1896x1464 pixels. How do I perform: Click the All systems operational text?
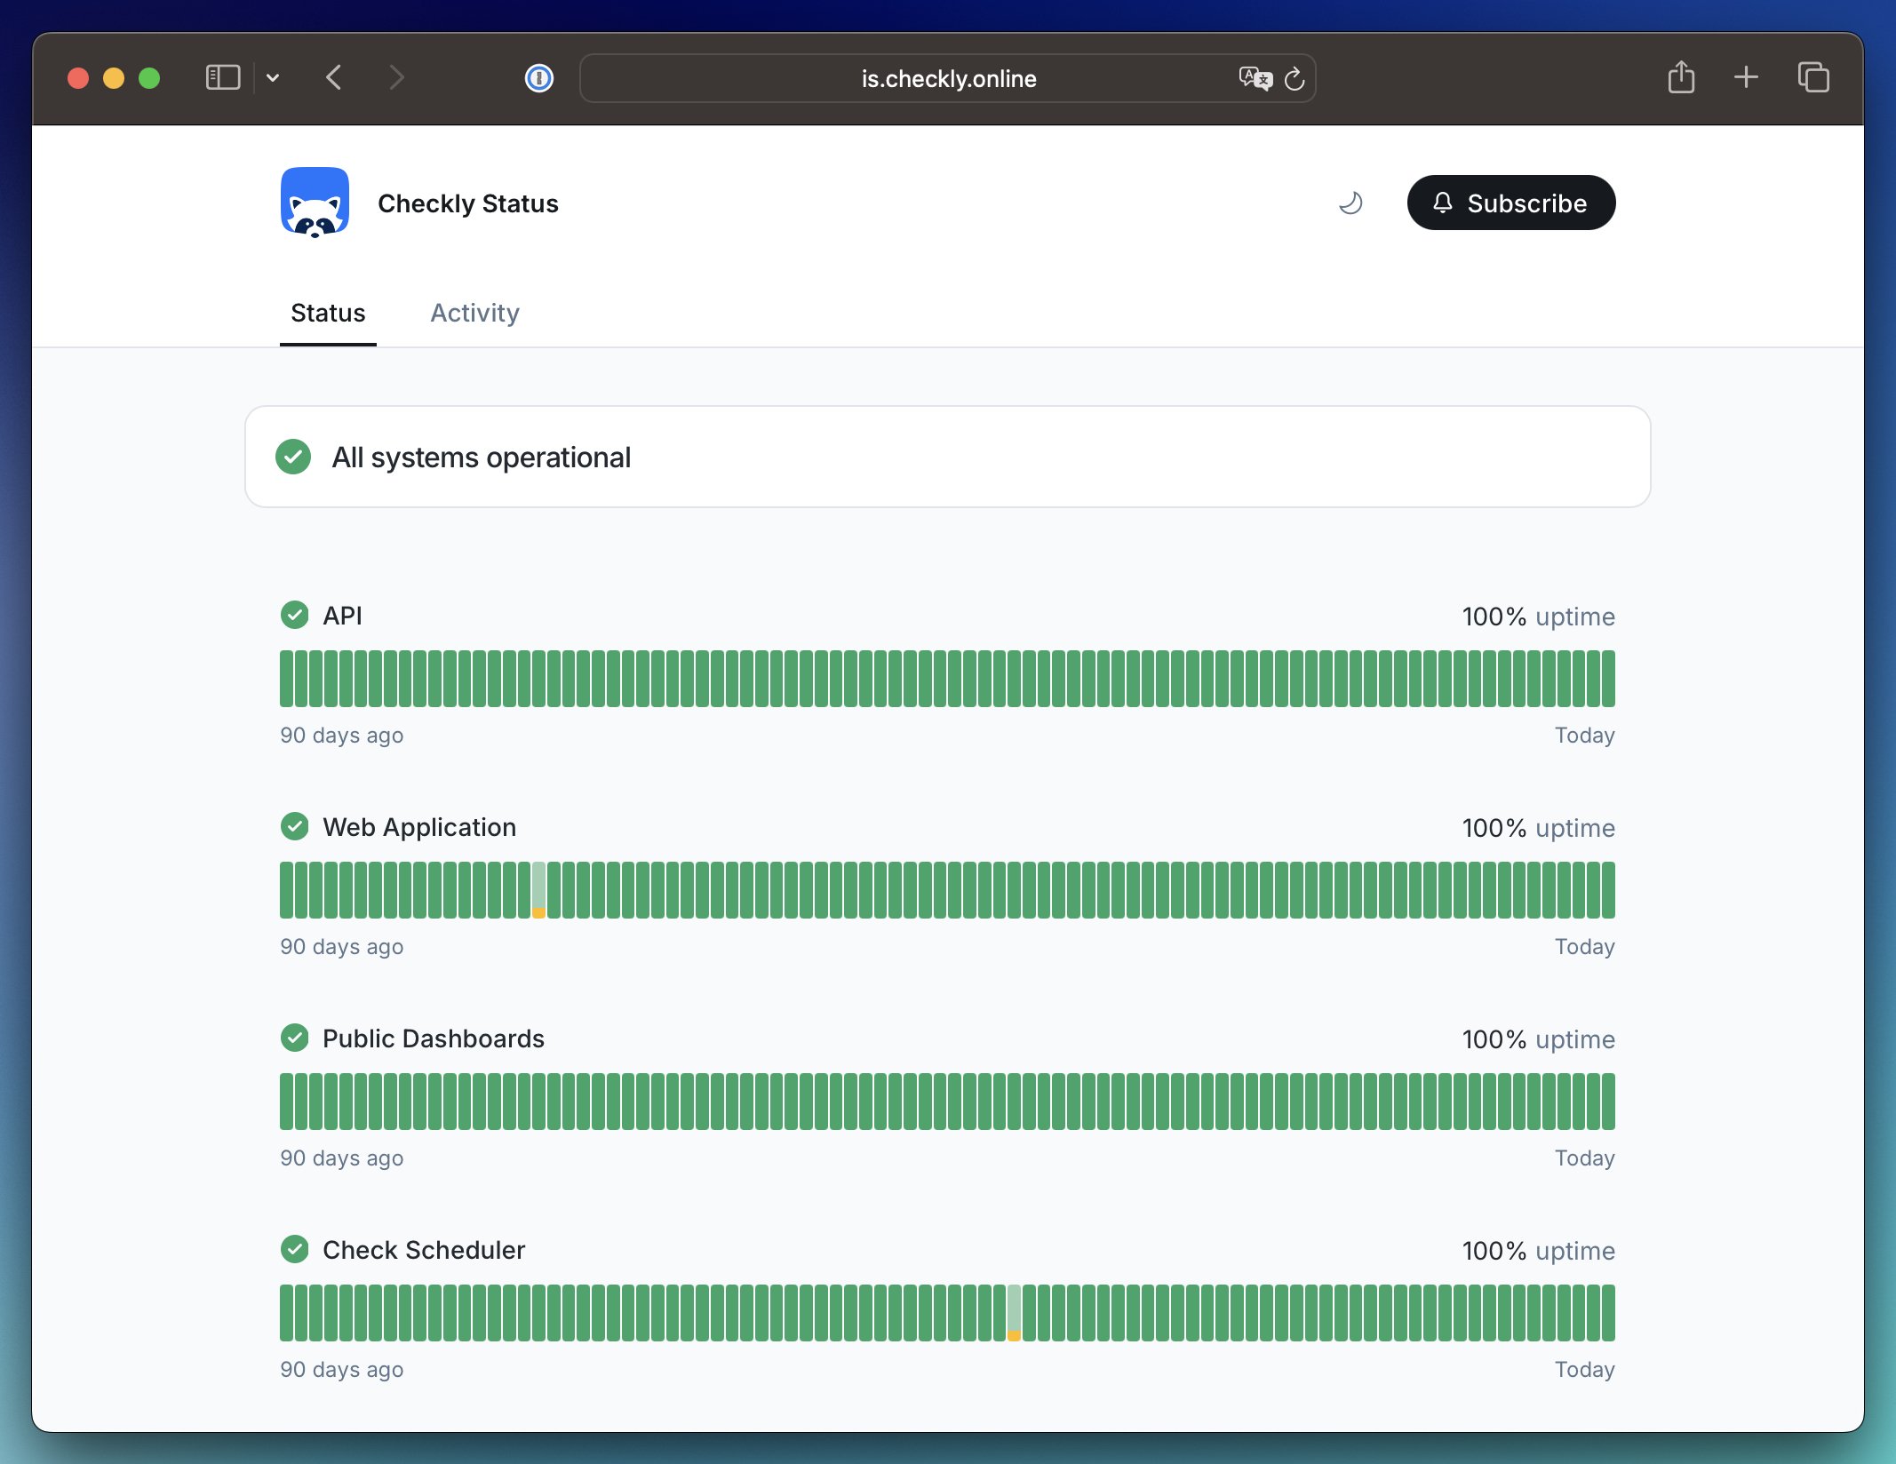click(x=481, y=457)
